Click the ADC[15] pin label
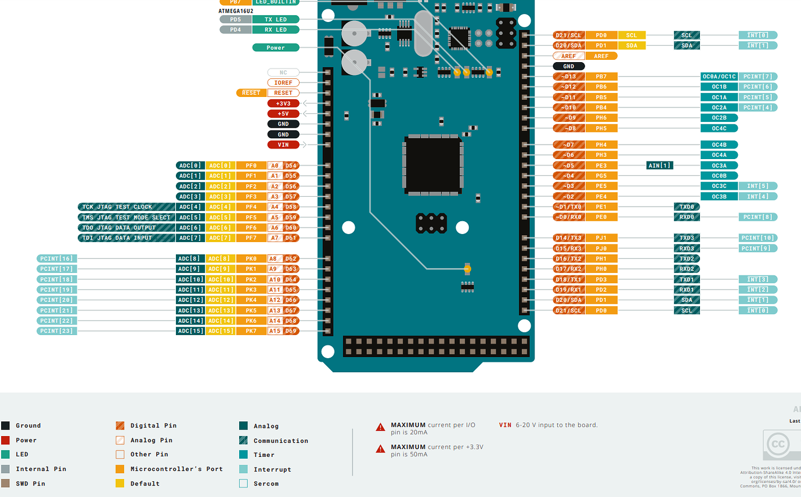The width and height of the screenshot is (801, 497). coord(190,330)
